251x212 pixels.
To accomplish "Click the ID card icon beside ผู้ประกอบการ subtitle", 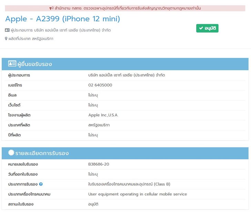I will click(7, 30).
